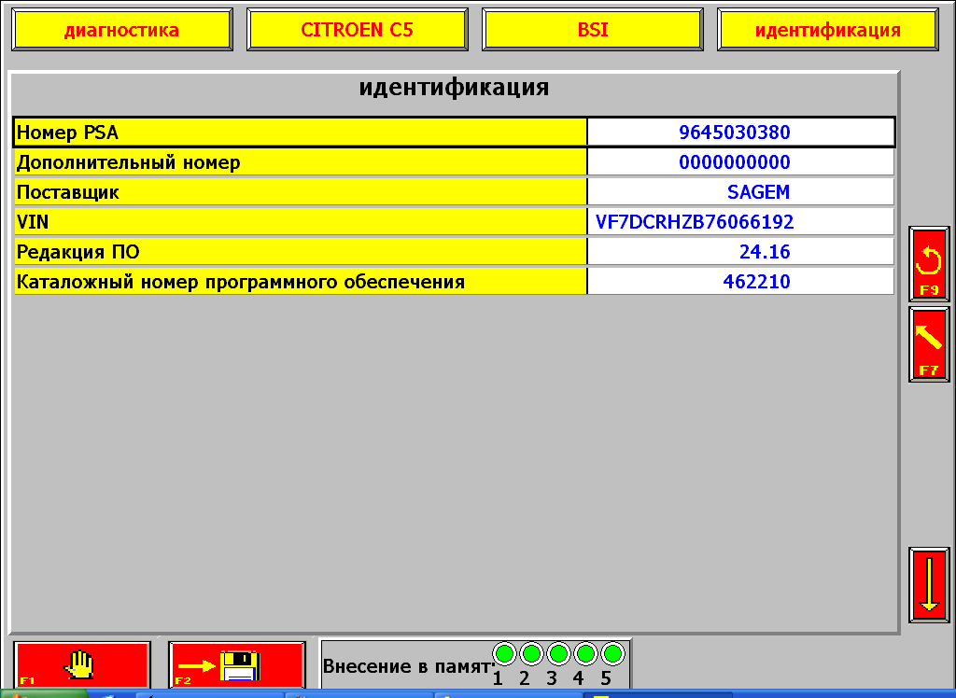Open the BSI breadcrumb tab
This screenshot has height=698, width=956.
(593, 29)
